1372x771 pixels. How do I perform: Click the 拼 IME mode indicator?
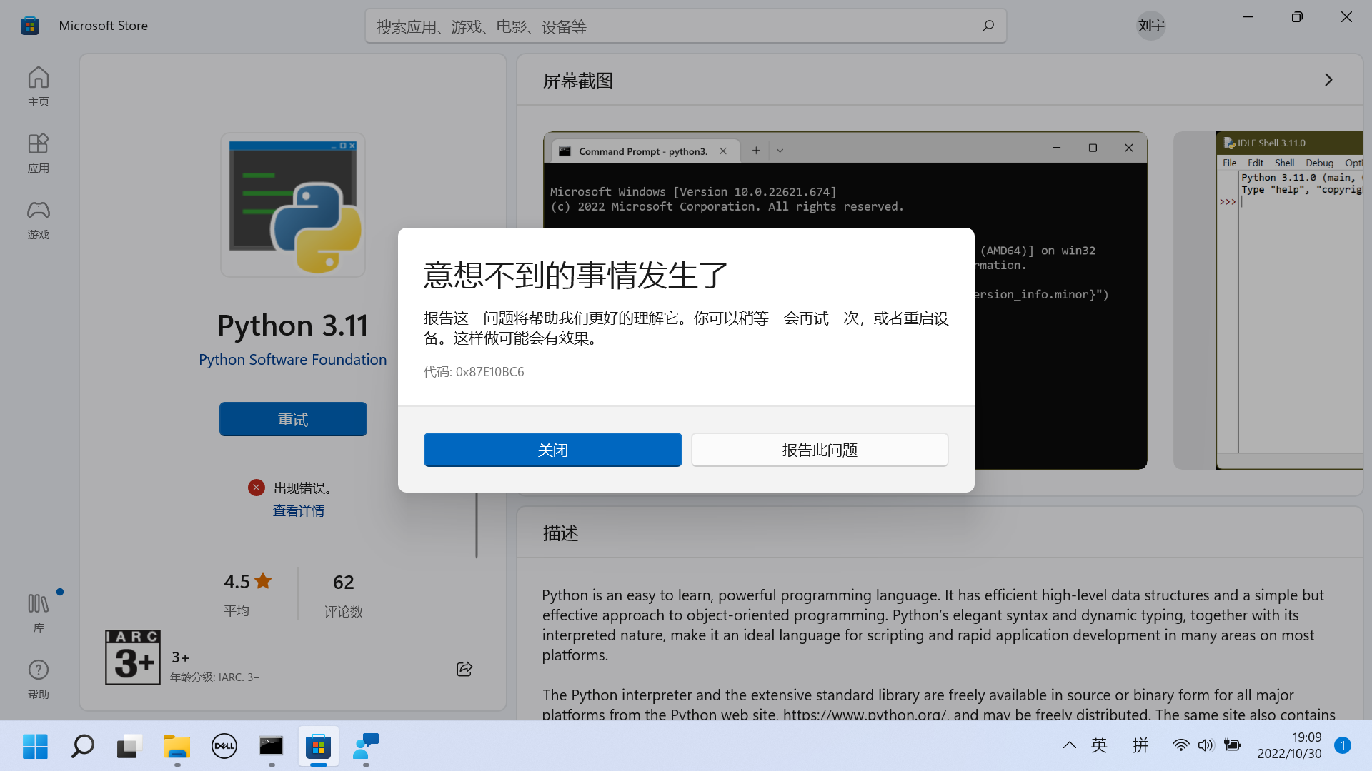point(1140,745)
